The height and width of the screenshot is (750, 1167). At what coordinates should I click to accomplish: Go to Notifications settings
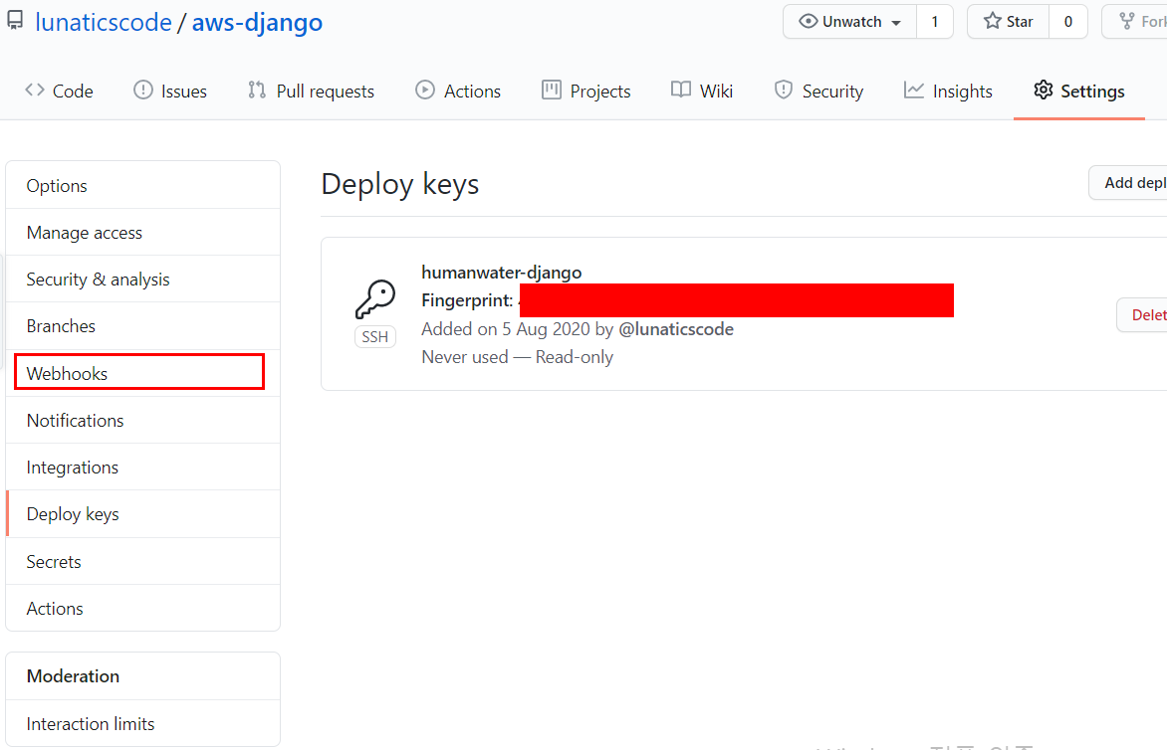[143, 420]
